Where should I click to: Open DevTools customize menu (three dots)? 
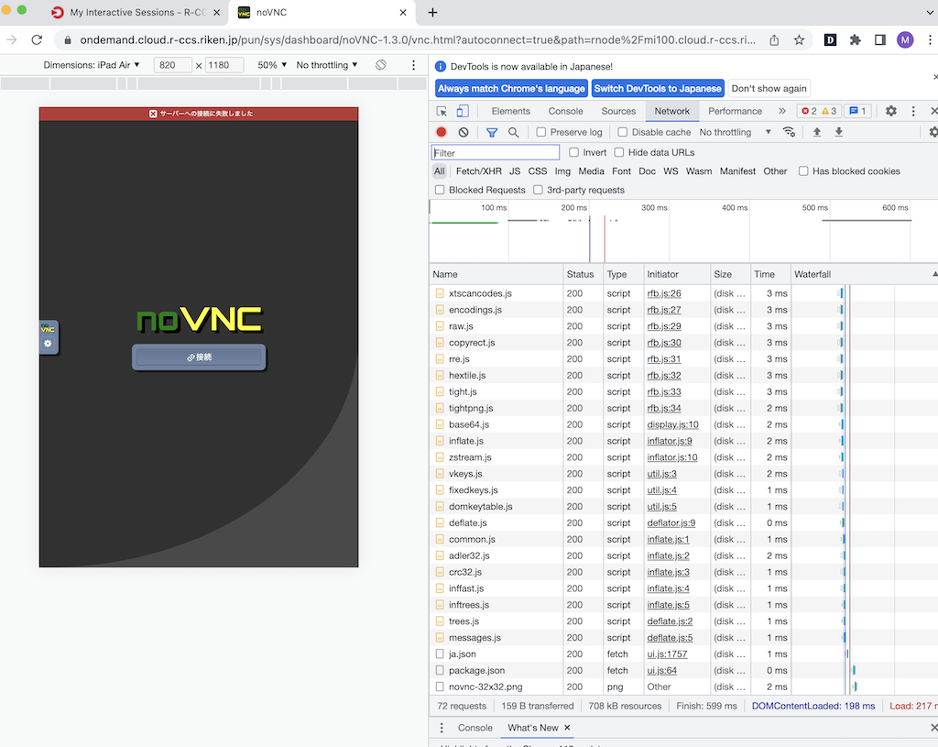coord(913,111)
